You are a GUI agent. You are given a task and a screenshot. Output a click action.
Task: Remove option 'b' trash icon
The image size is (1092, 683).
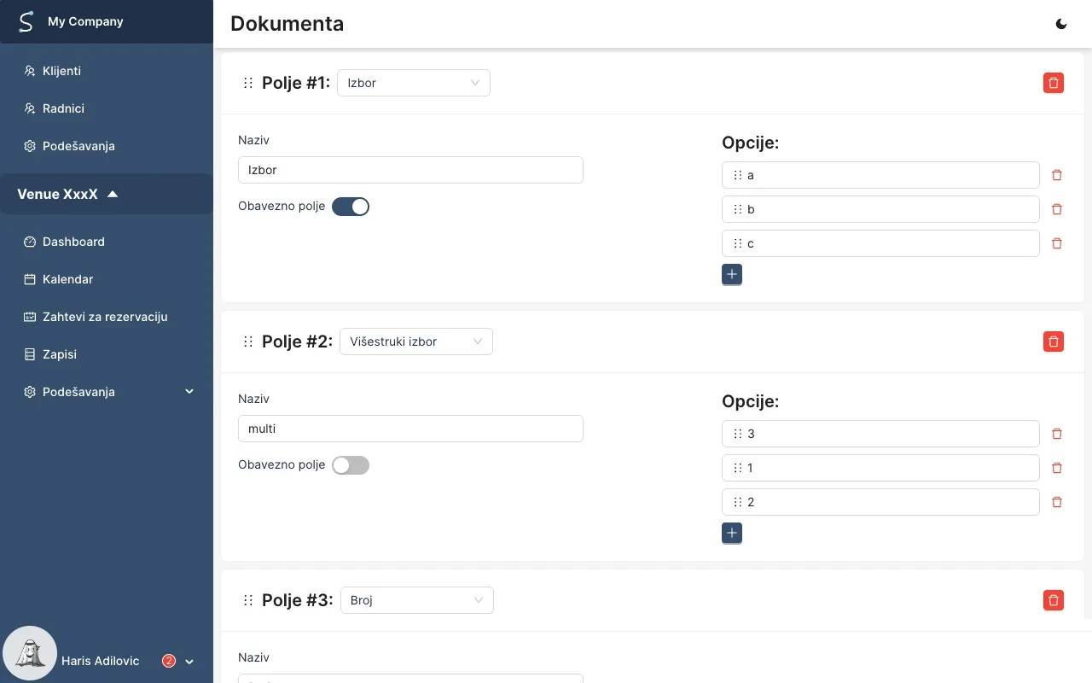1057,209
